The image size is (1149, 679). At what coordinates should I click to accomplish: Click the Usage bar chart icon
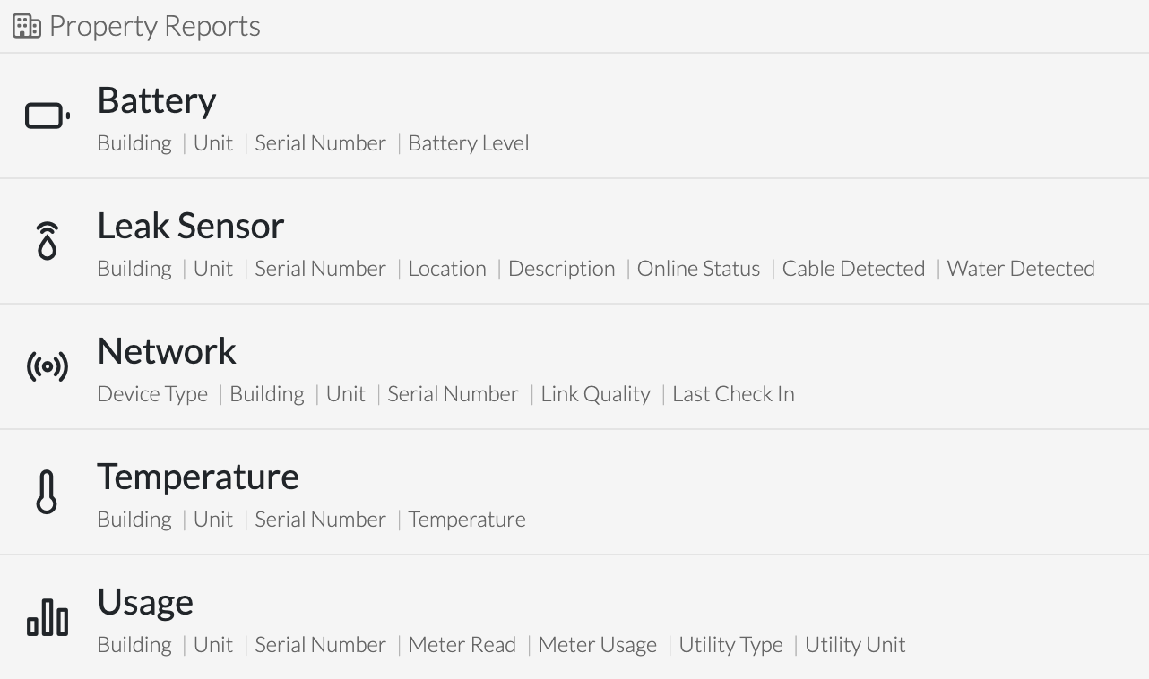coord(48,618)
